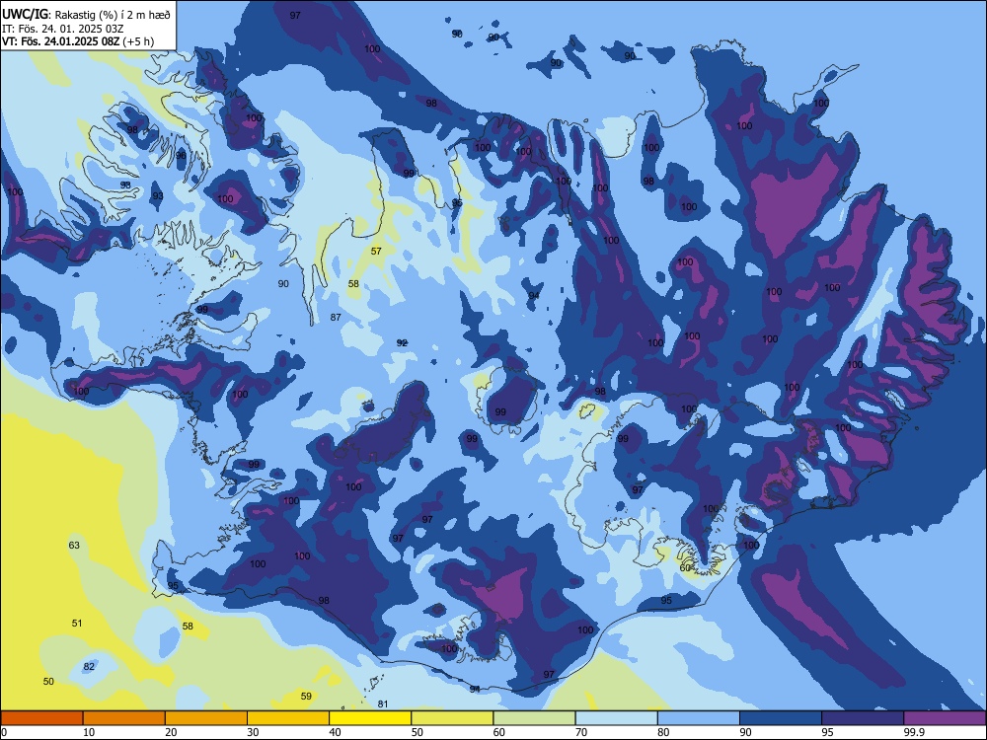Click the purple above-99.9 legend swatch
Viewport: 987px width, 740px height.
(945, 718)
